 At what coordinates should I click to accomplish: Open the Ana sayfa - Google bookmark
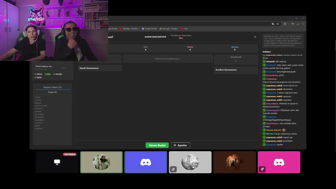pos(169,29)
